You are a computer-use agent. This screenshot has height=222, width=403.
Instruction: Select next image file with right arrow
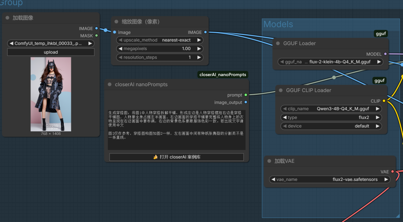point(90,43)
